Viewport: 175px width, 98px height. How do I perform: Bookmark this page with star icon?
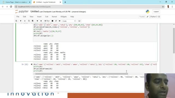coord(163,7)
